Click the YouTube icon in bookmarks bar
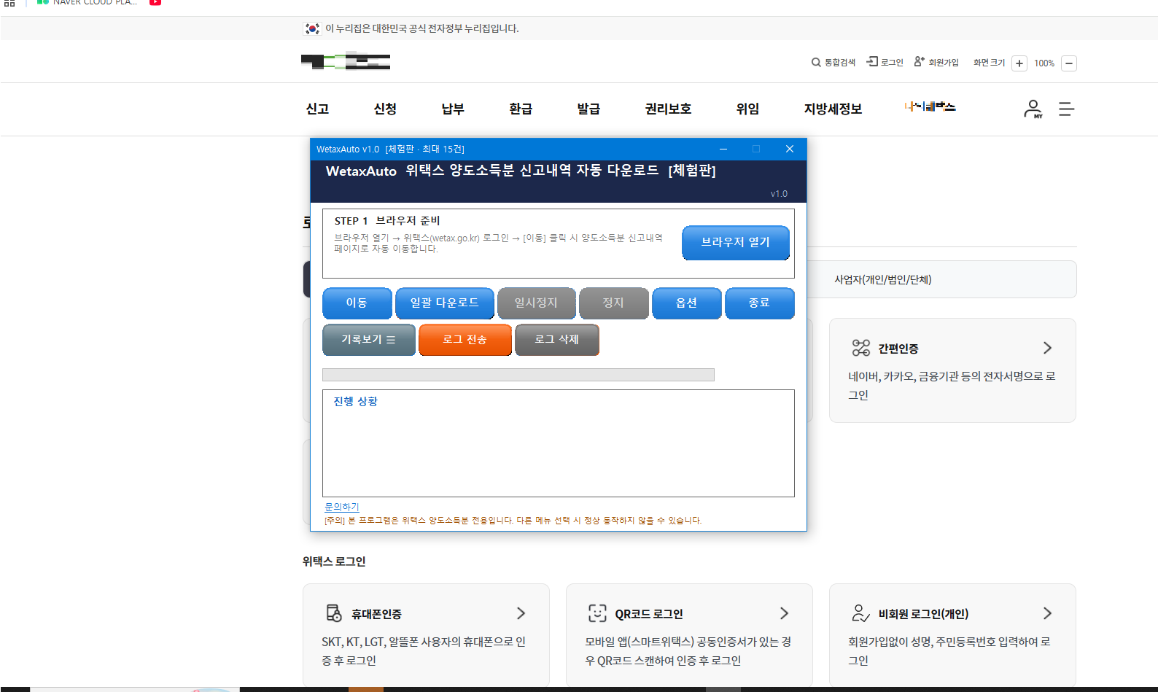The height and width of the screenshot is (692, 1158). click(155, 2)
